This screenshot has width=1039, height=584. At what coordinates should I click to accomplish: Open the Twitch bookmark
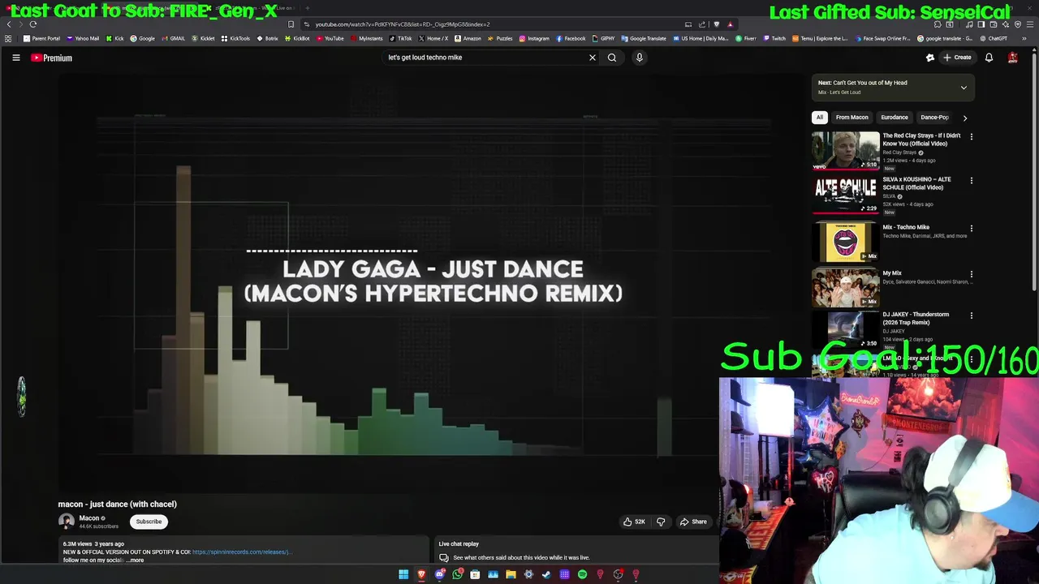pyautogui.click(x=774, y=38)
